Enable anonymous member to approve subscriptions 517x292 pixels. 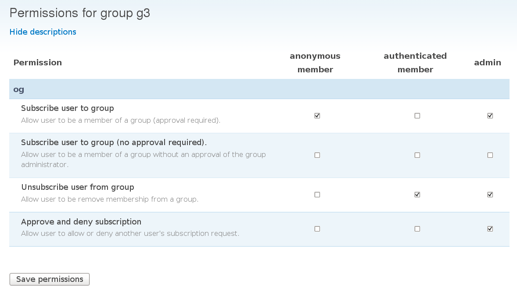pyautogui.click(x=317, y=228)
